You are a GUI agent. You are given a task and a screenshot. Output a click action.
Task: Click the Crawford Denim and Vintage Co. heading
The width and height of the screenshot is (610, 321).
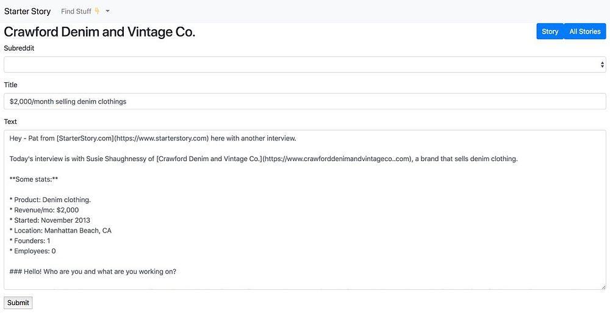[99, 32]
